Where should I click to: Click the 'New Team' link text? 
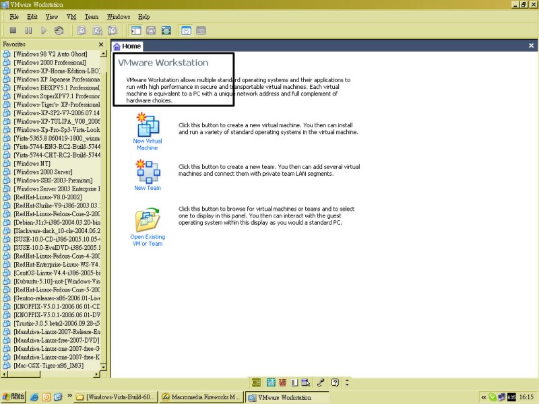(x=148, y=188)
